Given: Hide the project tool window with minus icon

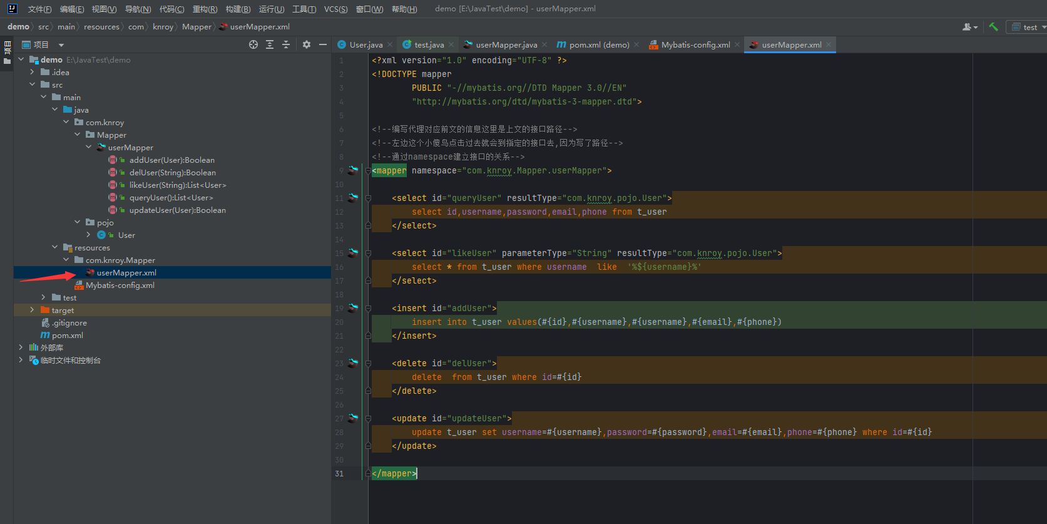Looking at the screenshot, I should click(323, 44).
